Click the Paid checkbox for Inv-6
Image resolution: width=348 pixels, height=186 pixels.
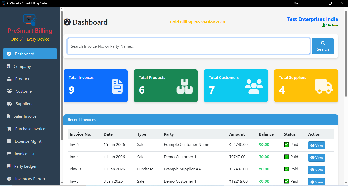[287, 144]
